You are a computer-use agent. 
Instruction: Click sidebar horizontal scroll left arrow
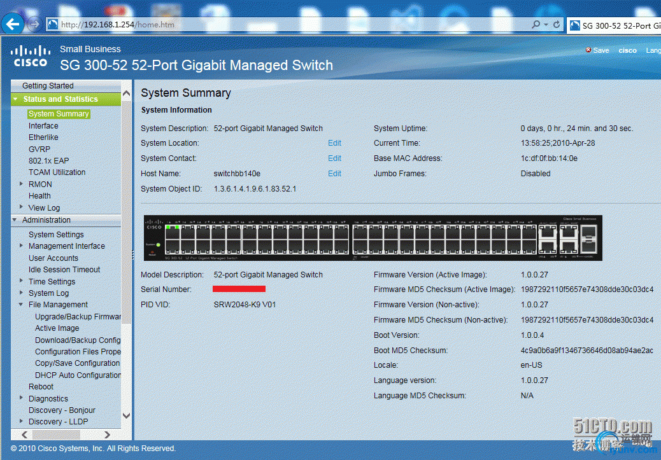24,435
